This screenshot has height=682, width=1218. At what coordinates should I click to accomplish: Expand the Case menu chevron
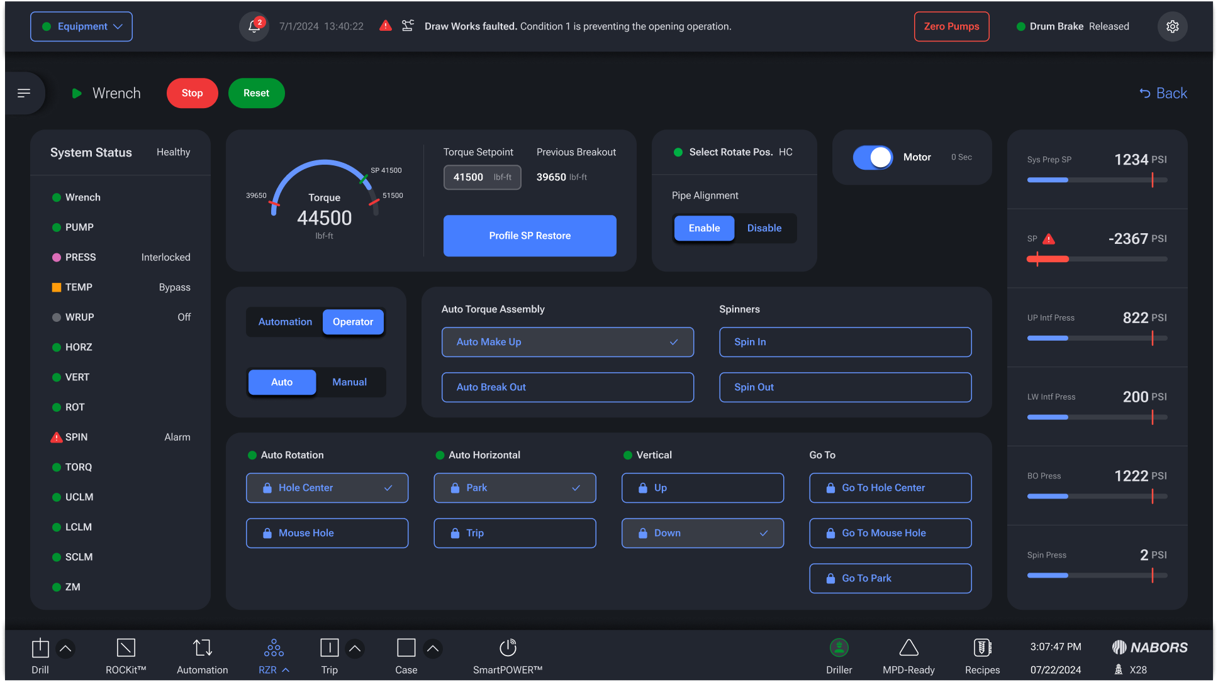pyautogui.click(x=433, y=648)
